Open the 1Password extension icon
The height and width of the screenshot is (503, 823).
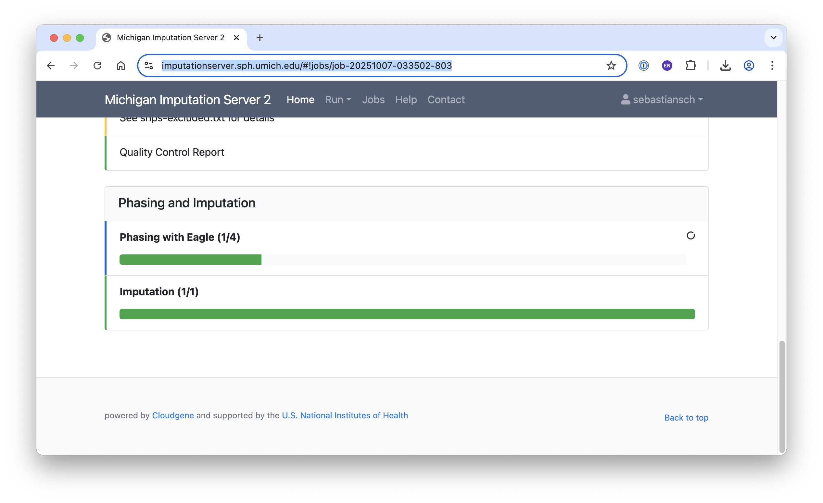[x=643, y=66]
